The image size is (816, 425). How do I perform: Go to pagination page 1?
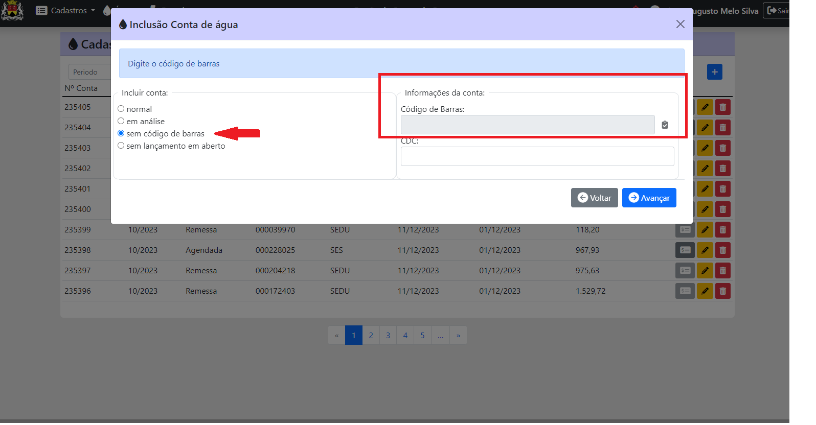pos(354,335)
